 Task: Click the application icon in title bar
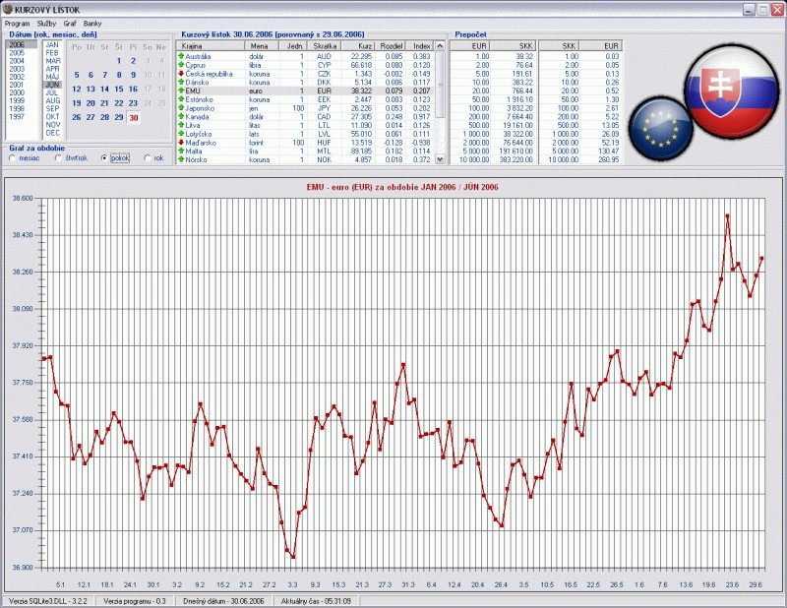[x=8, y=9]
